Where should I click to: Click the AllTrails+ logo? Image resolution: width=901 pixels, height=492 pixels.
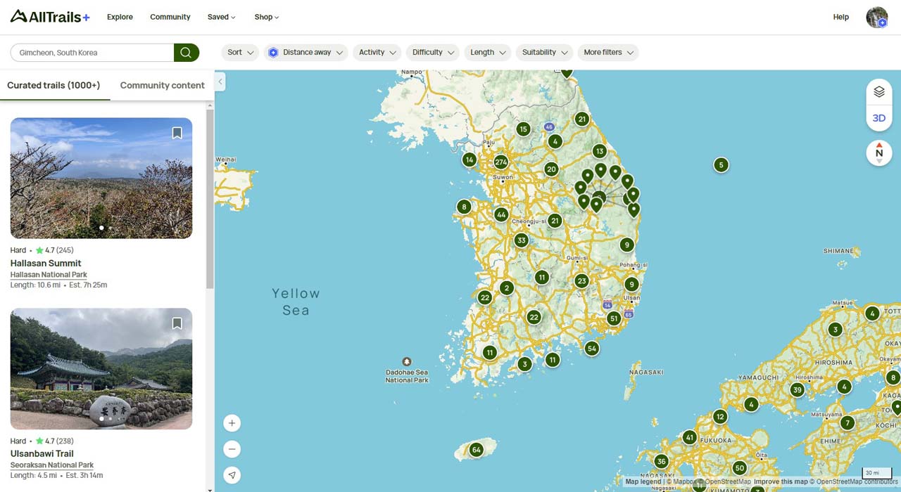(50, 17)
